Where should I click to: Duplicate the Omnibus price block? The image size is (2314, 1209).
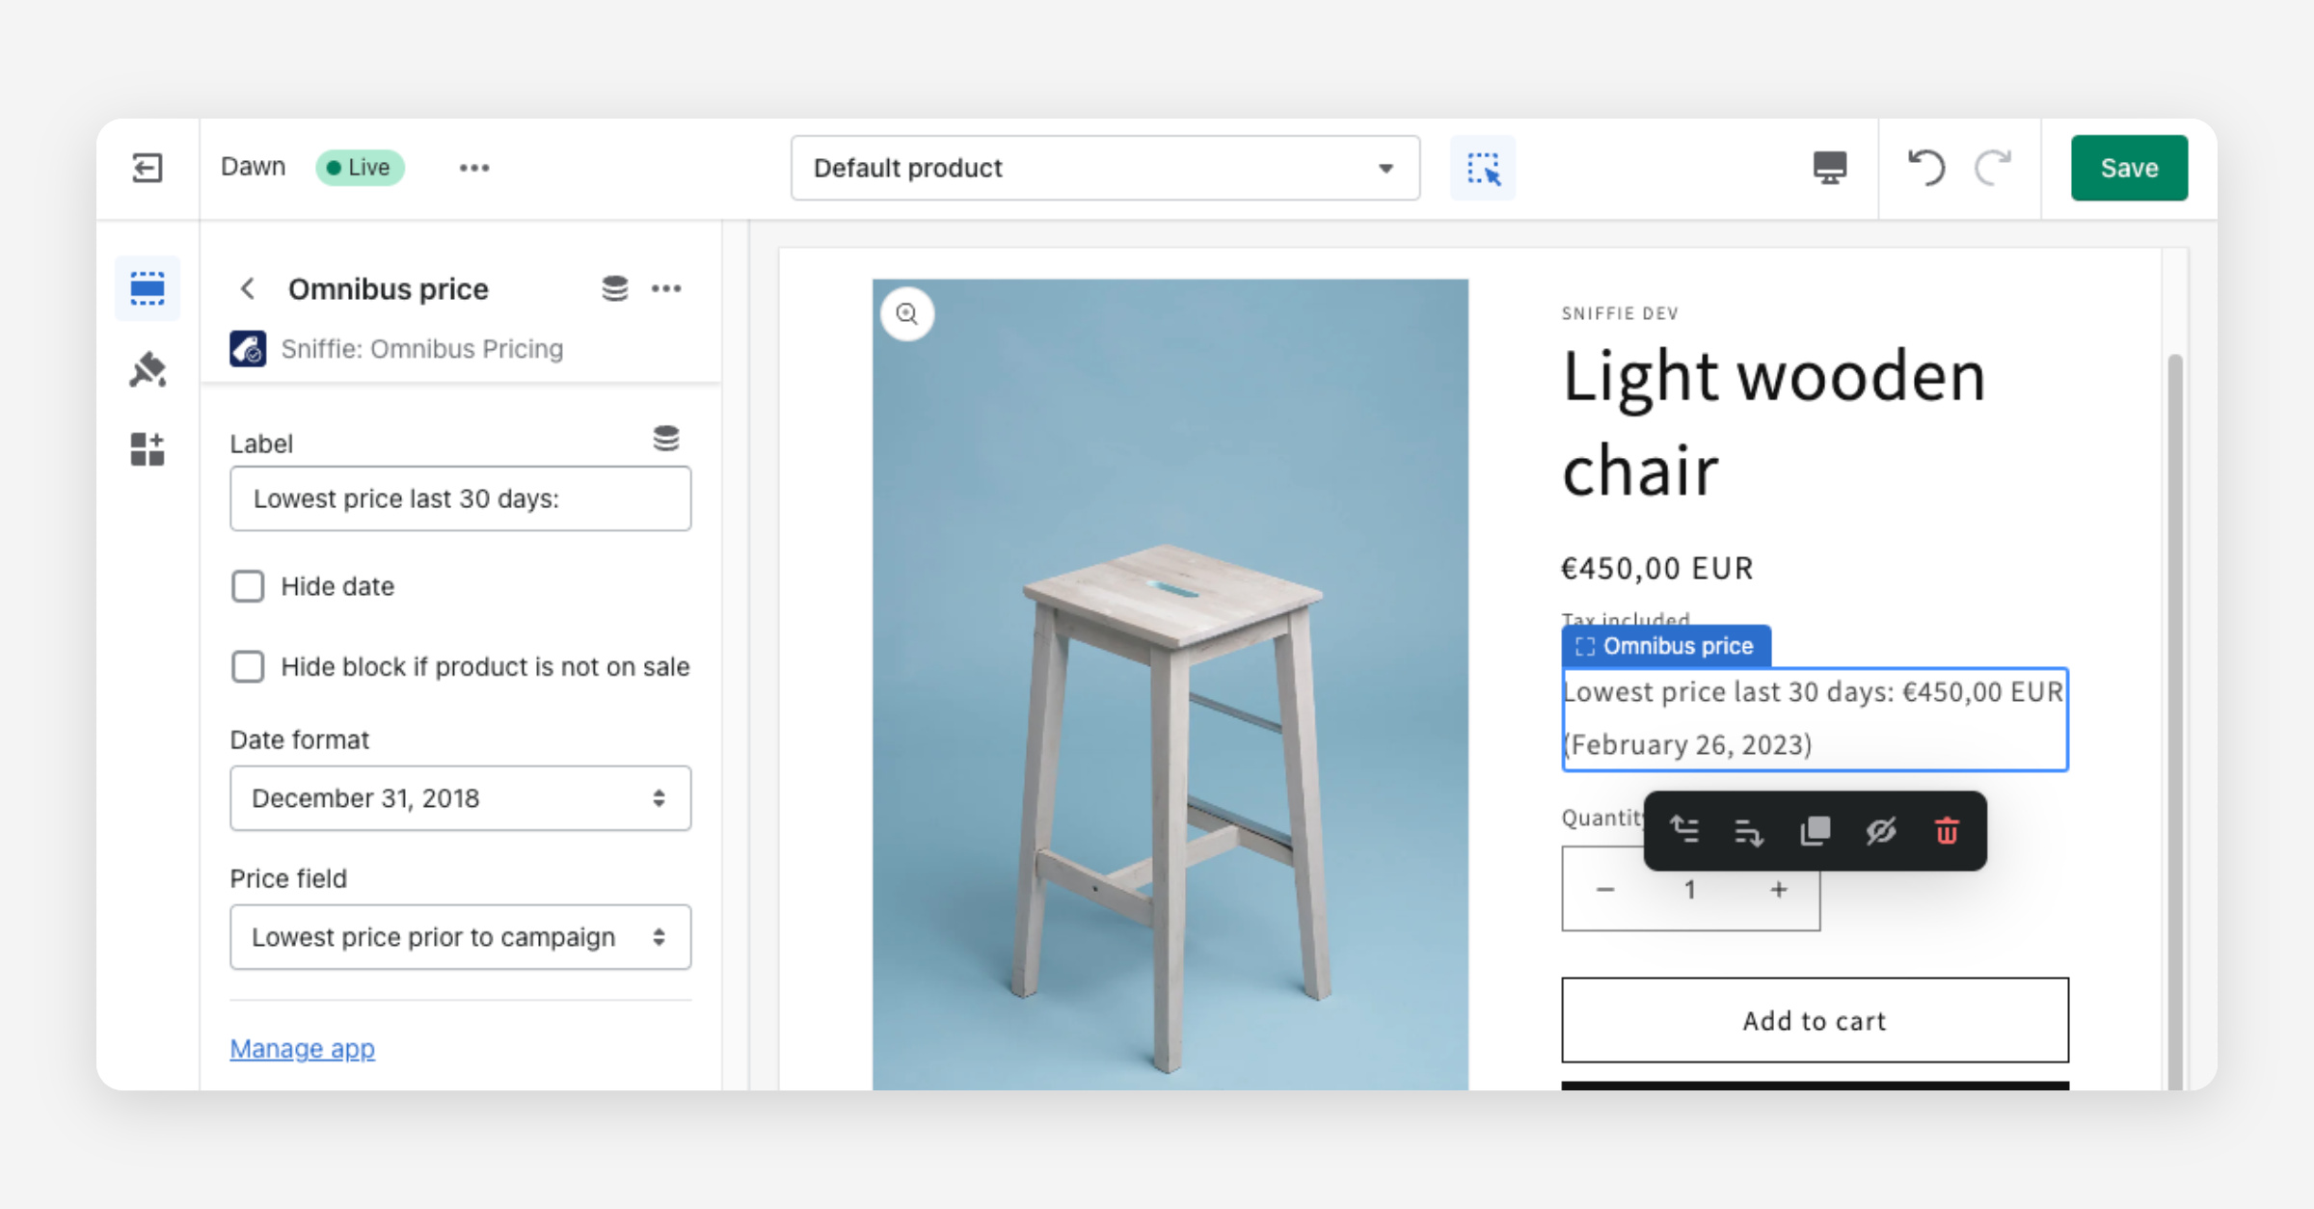1815,831
